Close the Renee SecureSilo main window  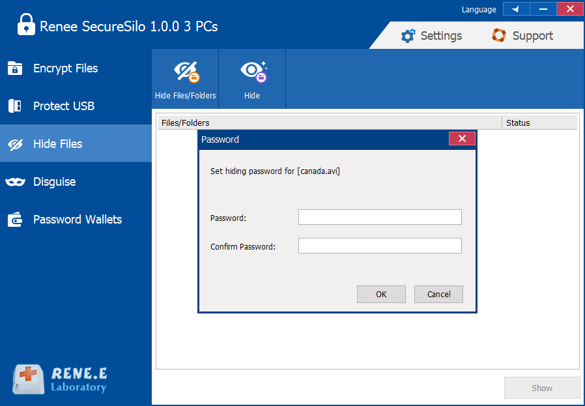(x=570, y=9)
